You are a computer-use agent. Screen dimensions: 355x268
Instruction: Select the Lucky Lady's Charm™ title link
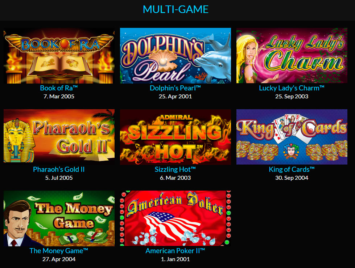pyautogui.click(x=292, y=88)
